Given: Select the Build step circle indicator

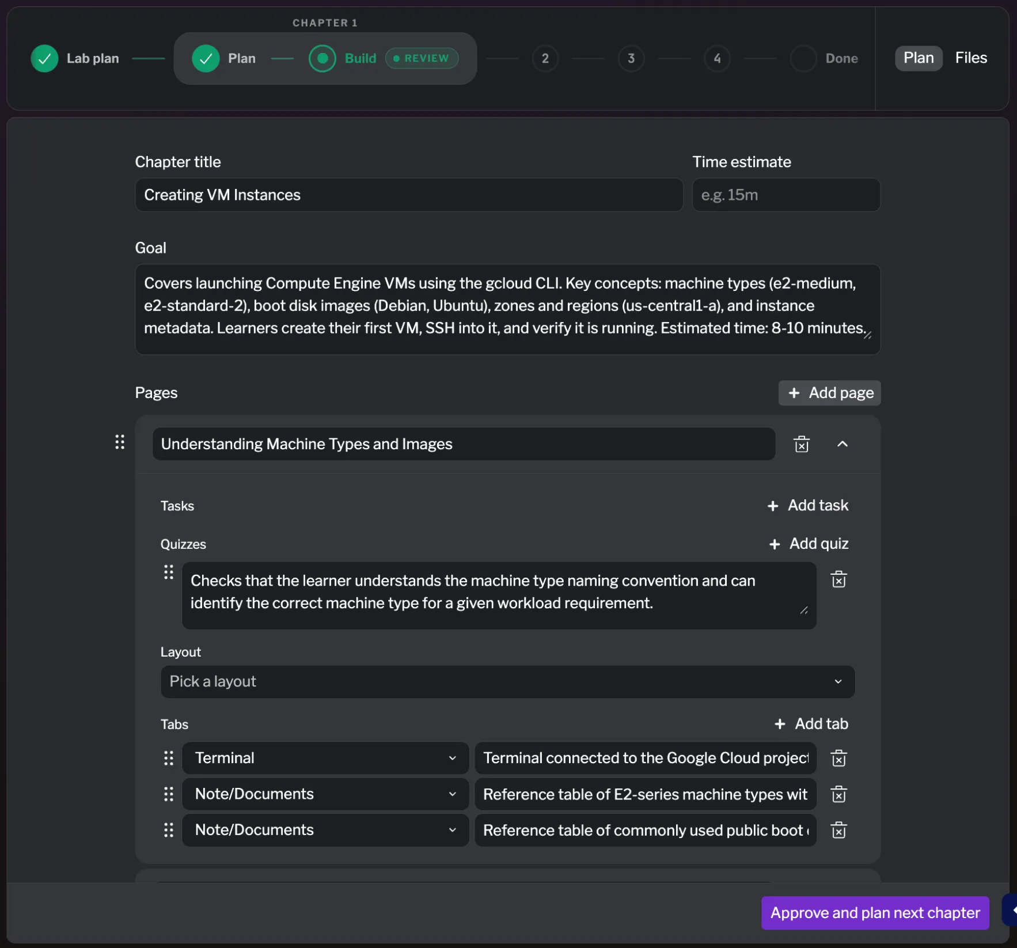Looking at the screenshot, I should [x=322, y=58].
